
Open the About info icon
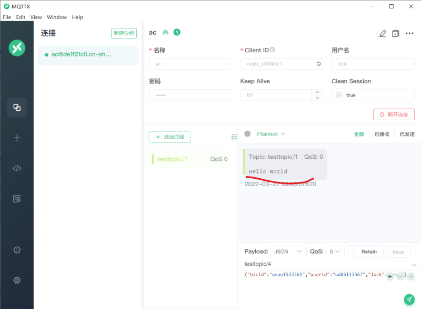17,250
